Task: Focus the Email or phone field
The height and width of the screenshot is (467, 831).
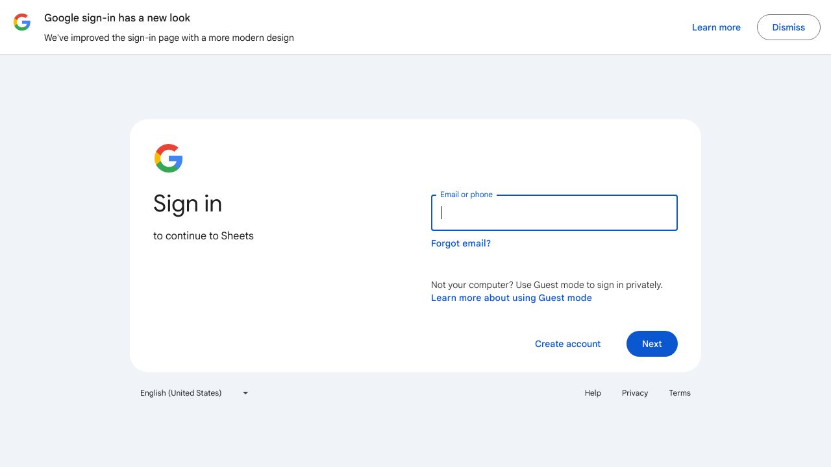Action: 554,213
